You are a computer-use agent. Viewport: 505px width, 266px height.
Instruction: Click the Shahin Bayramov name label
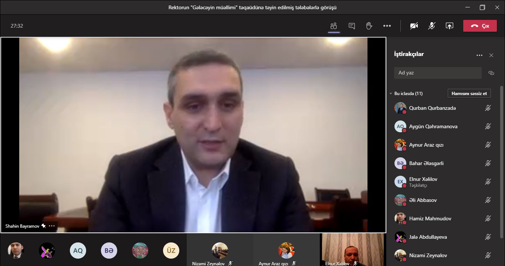click(x=22, y=226)
